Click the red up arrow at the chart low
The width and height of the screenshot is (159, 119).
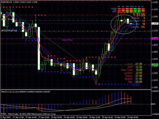pyautogui.click(x=99, y=84)
